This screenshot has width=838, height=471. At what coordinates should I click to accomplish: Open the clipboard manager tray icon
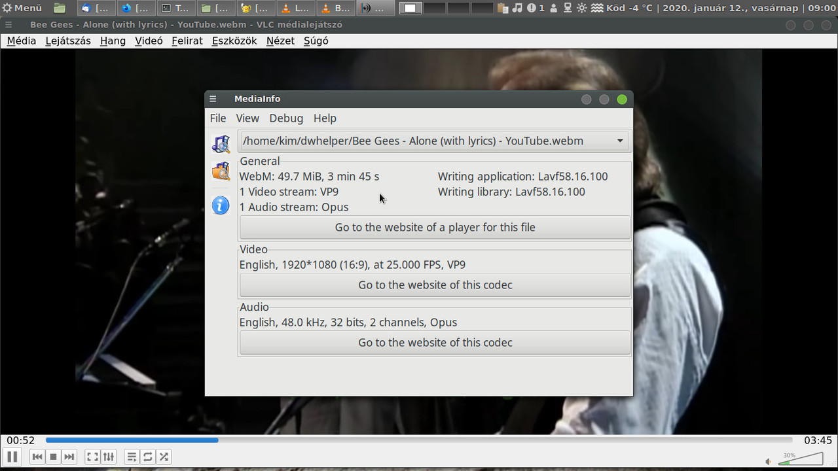pyautogui.click(x=503, y=8)
